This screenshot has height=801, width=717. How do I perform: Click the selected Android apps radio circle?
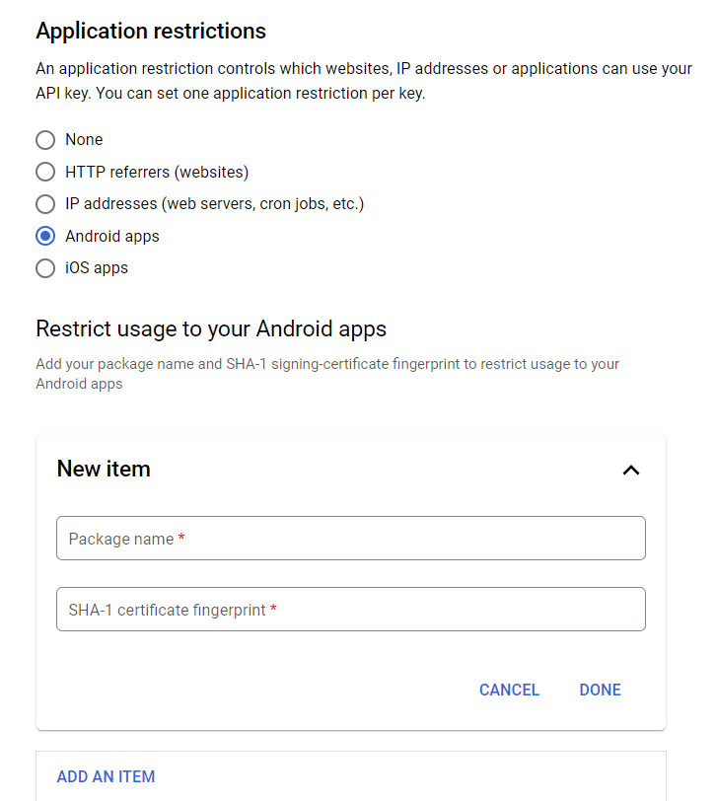coord(45,237)
